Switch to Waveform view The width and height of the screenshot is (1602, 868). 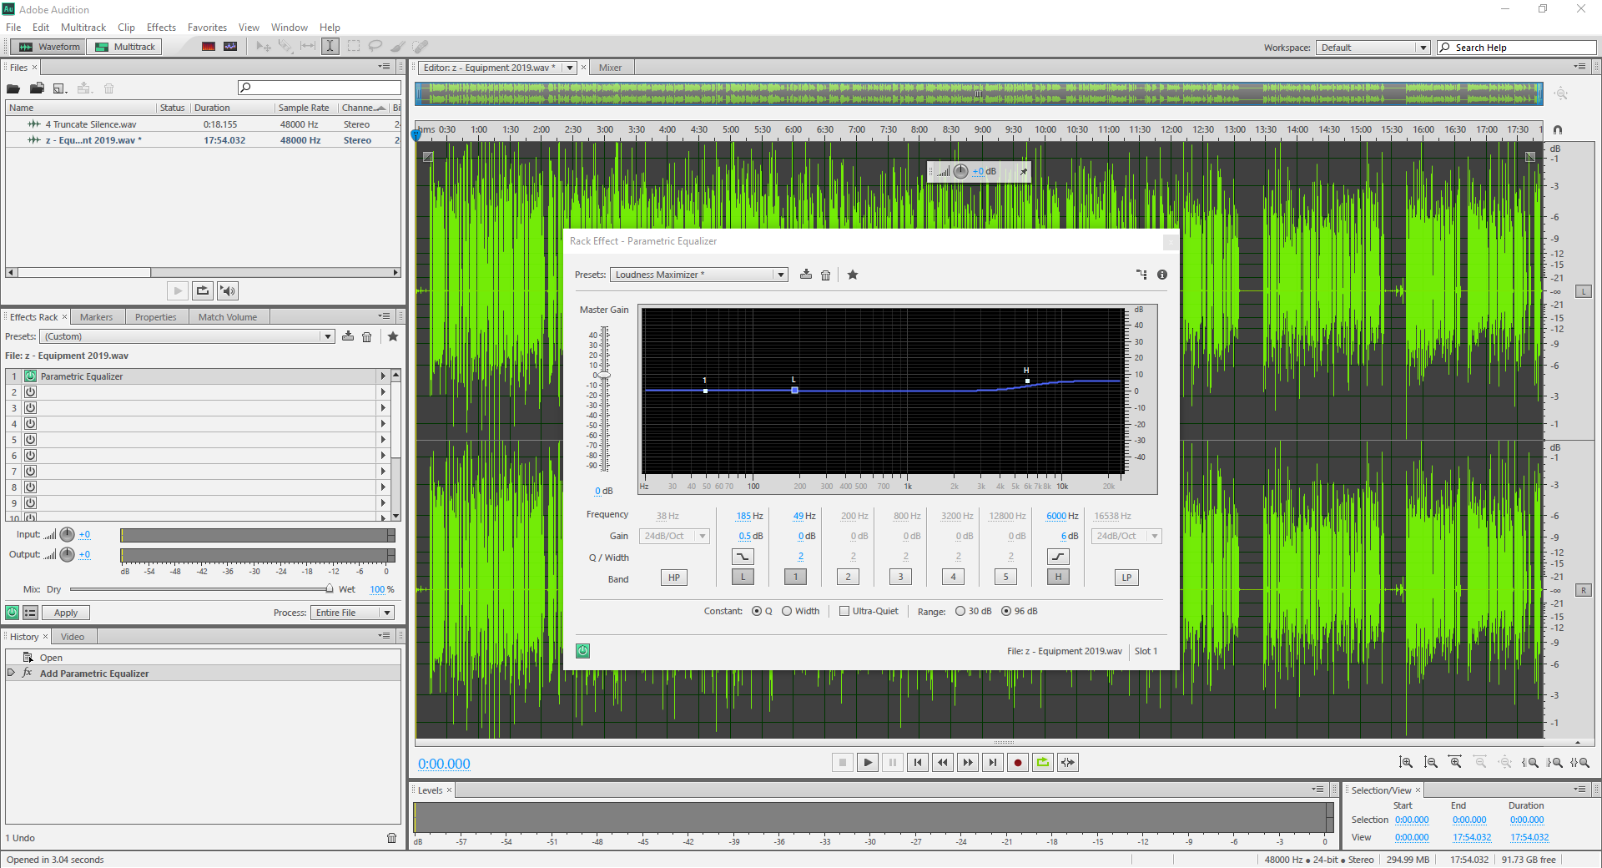[49, 47]
